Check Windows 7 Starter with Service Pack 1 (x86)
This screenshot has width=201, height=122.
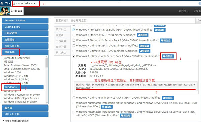click(74, 40)
